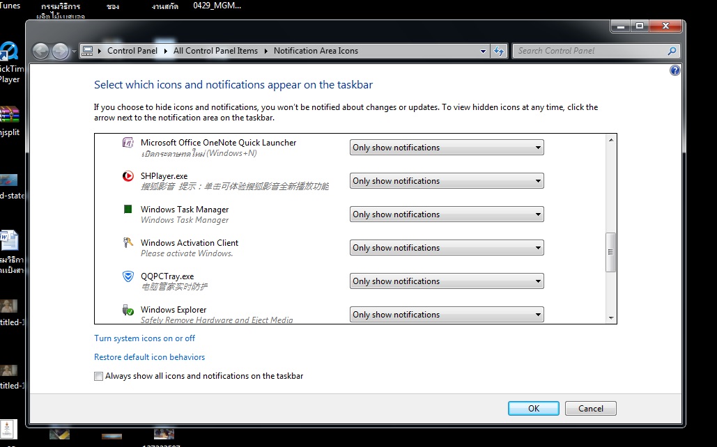Open OneNote Quick Launcher behavior dropdown
Viewport: 717px width, 447px height.
coord(447,147)
